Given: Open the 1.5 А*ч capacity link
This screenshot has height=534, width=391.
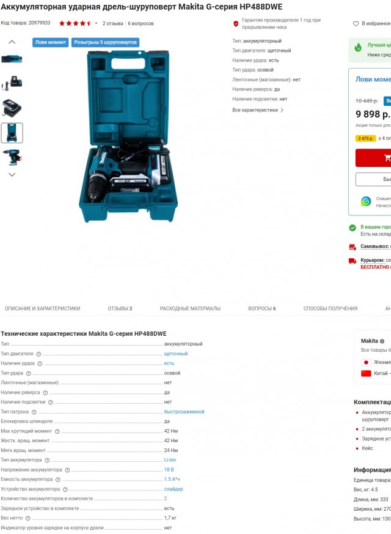Looking at the screenshot, I should pyautogui.click(x=172, y=479).
